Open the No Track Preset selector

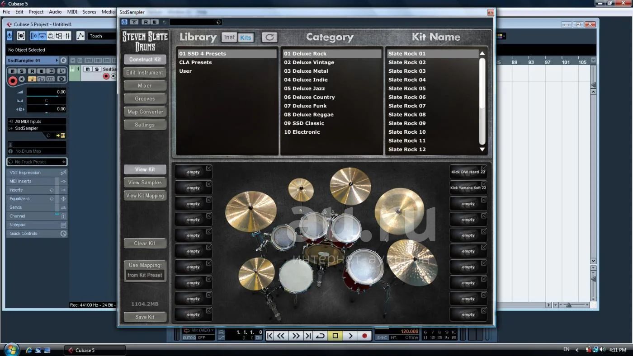pos(37,162)
